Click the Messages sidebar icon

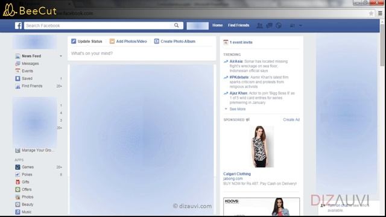tap(17, 64)
